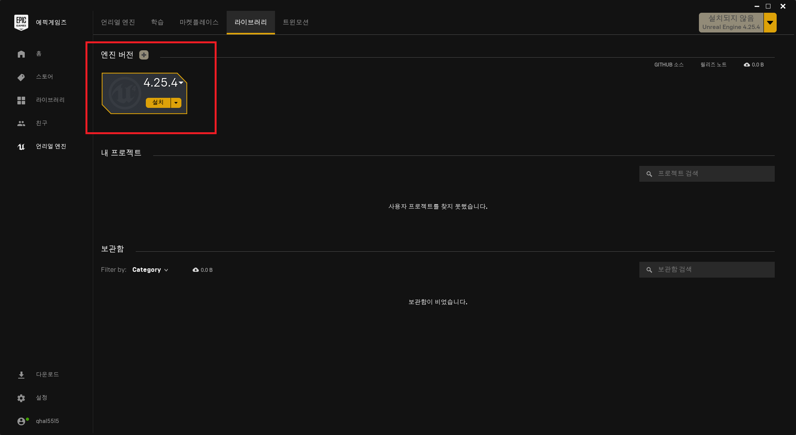The height and width of the screenshot is (435, 796).
Task: Open the Library (라이브러리) grid icon in sidebar
Action: point(21,101)
